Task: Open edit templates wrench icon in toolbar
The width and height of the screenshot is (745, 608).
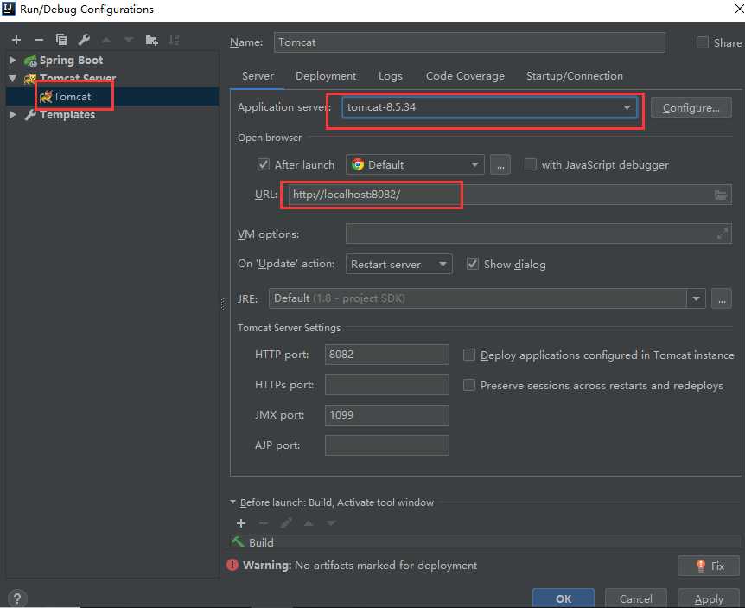Action: 84,40
